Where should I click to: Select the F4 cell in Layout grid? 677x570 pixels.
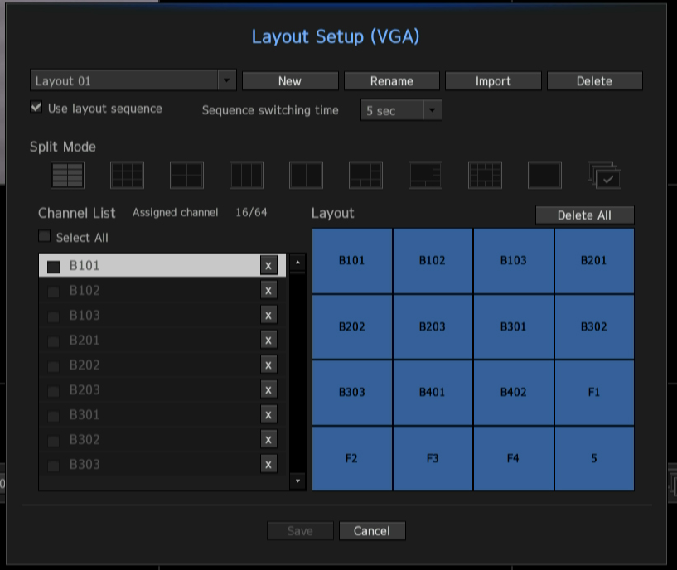click(514, 459)
